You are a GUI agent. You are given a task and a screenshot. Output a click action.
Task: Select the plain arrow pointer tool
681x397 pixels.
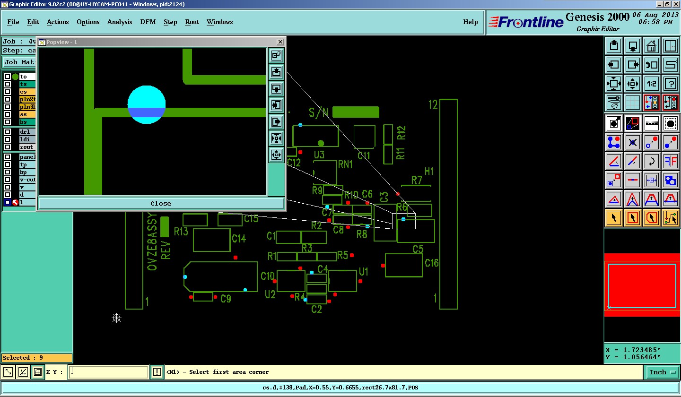[614, 218]
